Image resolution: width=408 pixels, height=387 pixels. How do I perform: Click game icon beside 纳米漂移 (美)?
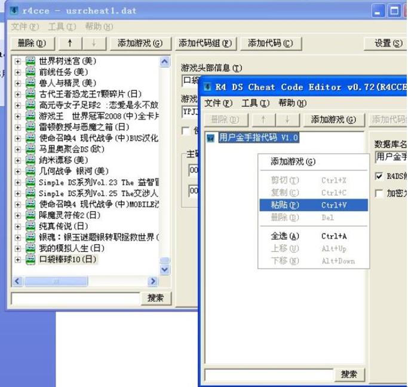(x=30, y=160)
